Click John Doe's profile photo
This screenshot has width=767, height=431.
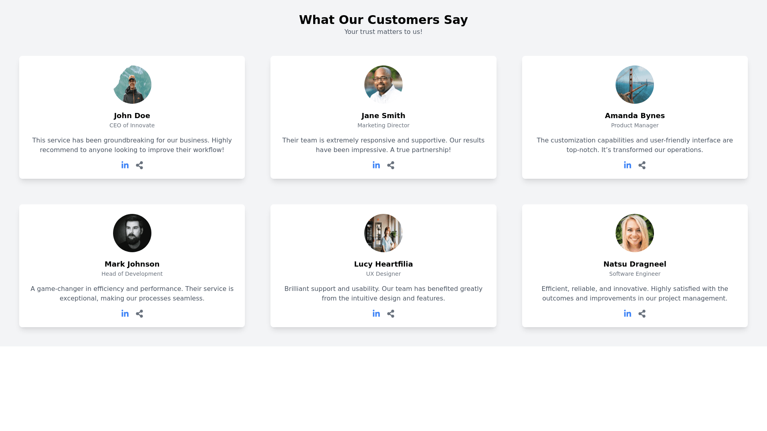coord(132,85)
